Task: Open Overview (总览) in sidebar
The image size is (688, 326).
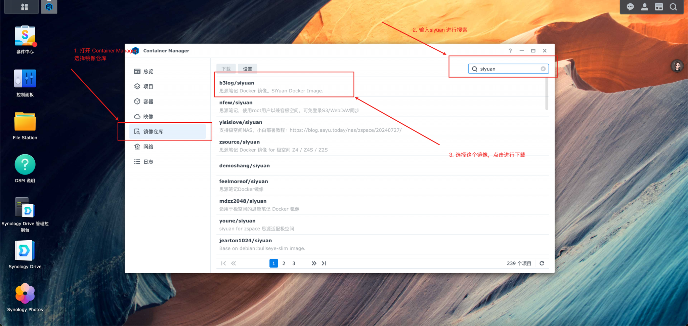Action: coord(167,72)
